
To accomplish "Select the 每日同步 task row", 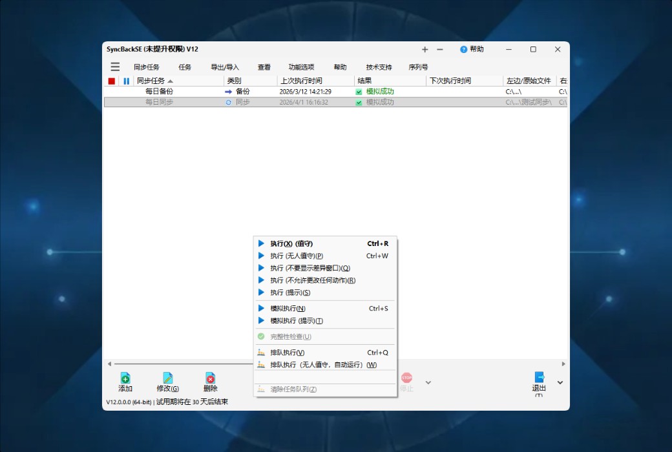I will click(x=194, y=101).
